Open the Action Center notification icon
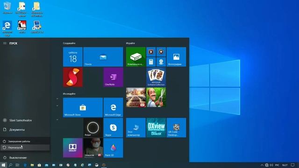The height and width of the screenshot is (168, 299). coord(293,165)
